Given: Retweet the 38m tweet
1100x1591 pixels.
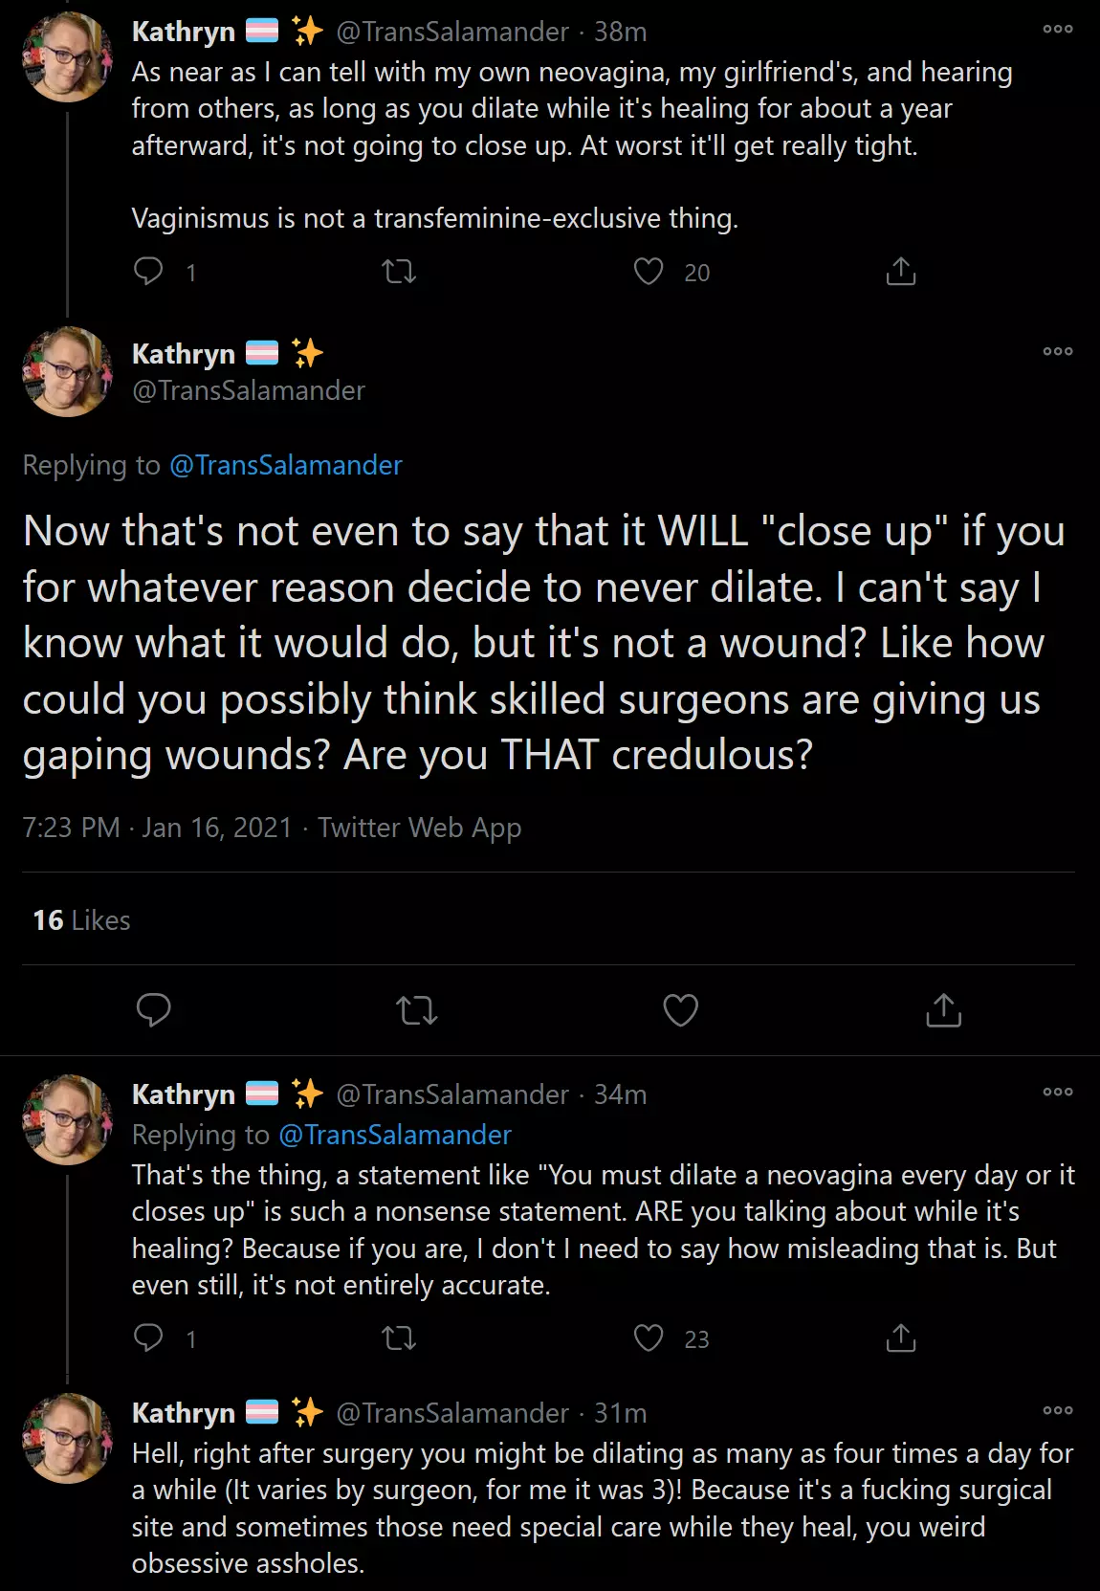Looking at the screenshot, I should [399, 272].
